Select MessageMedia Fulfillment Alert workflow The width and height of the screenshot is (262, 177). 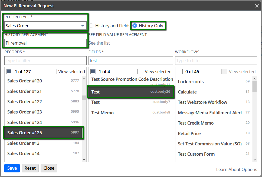[x=214, y=113]
